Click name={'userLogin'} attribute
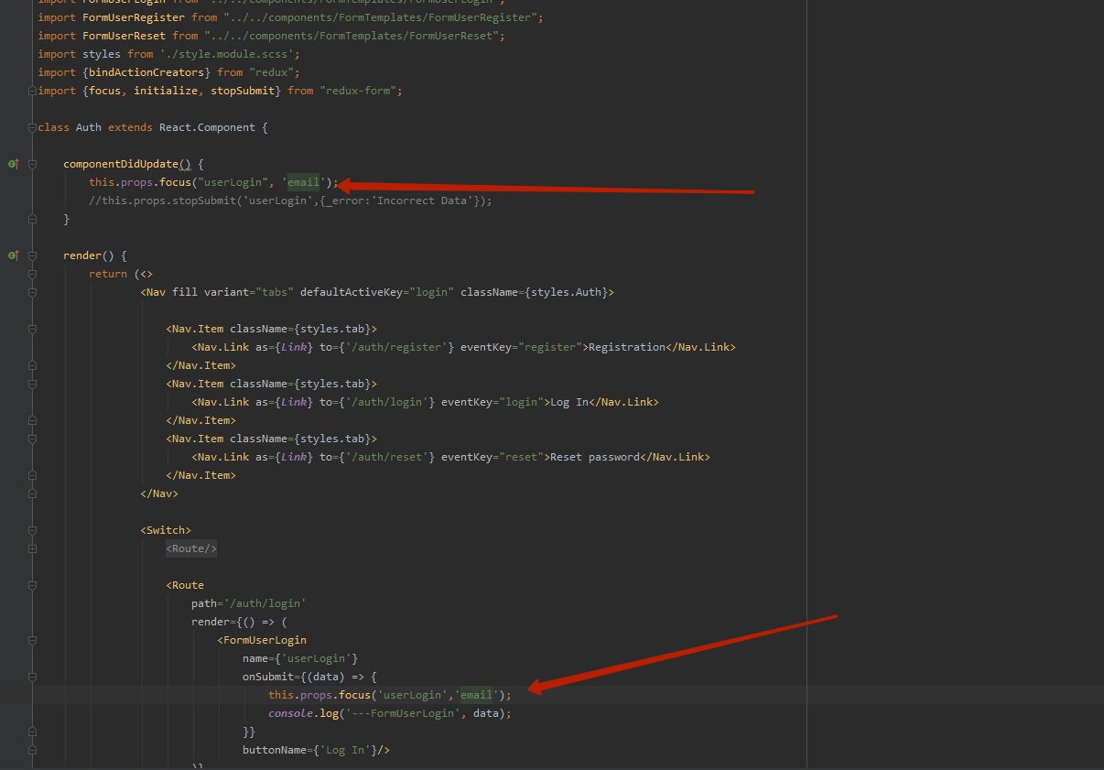 pos(300,658)
